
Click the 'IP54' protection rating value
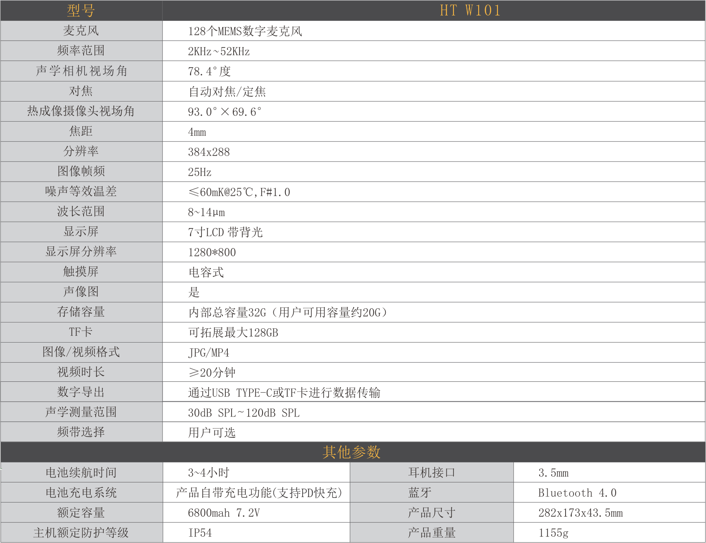point(200,533)
